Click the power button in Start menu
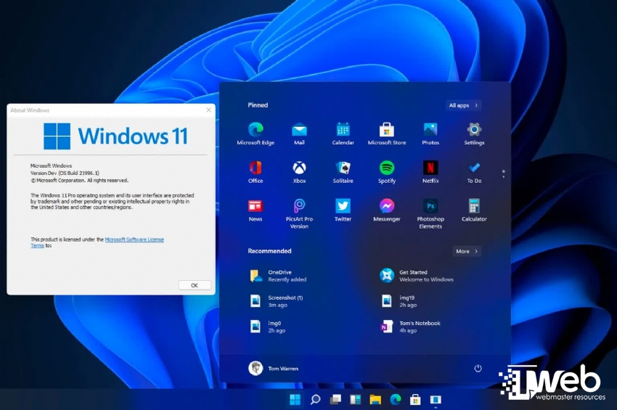 pos(478,369)
